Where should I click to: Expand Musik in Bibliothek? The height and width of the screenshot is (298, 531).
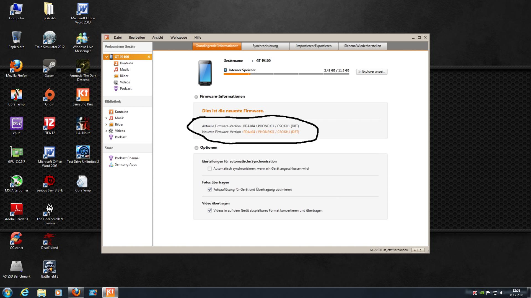coord(106,118)
